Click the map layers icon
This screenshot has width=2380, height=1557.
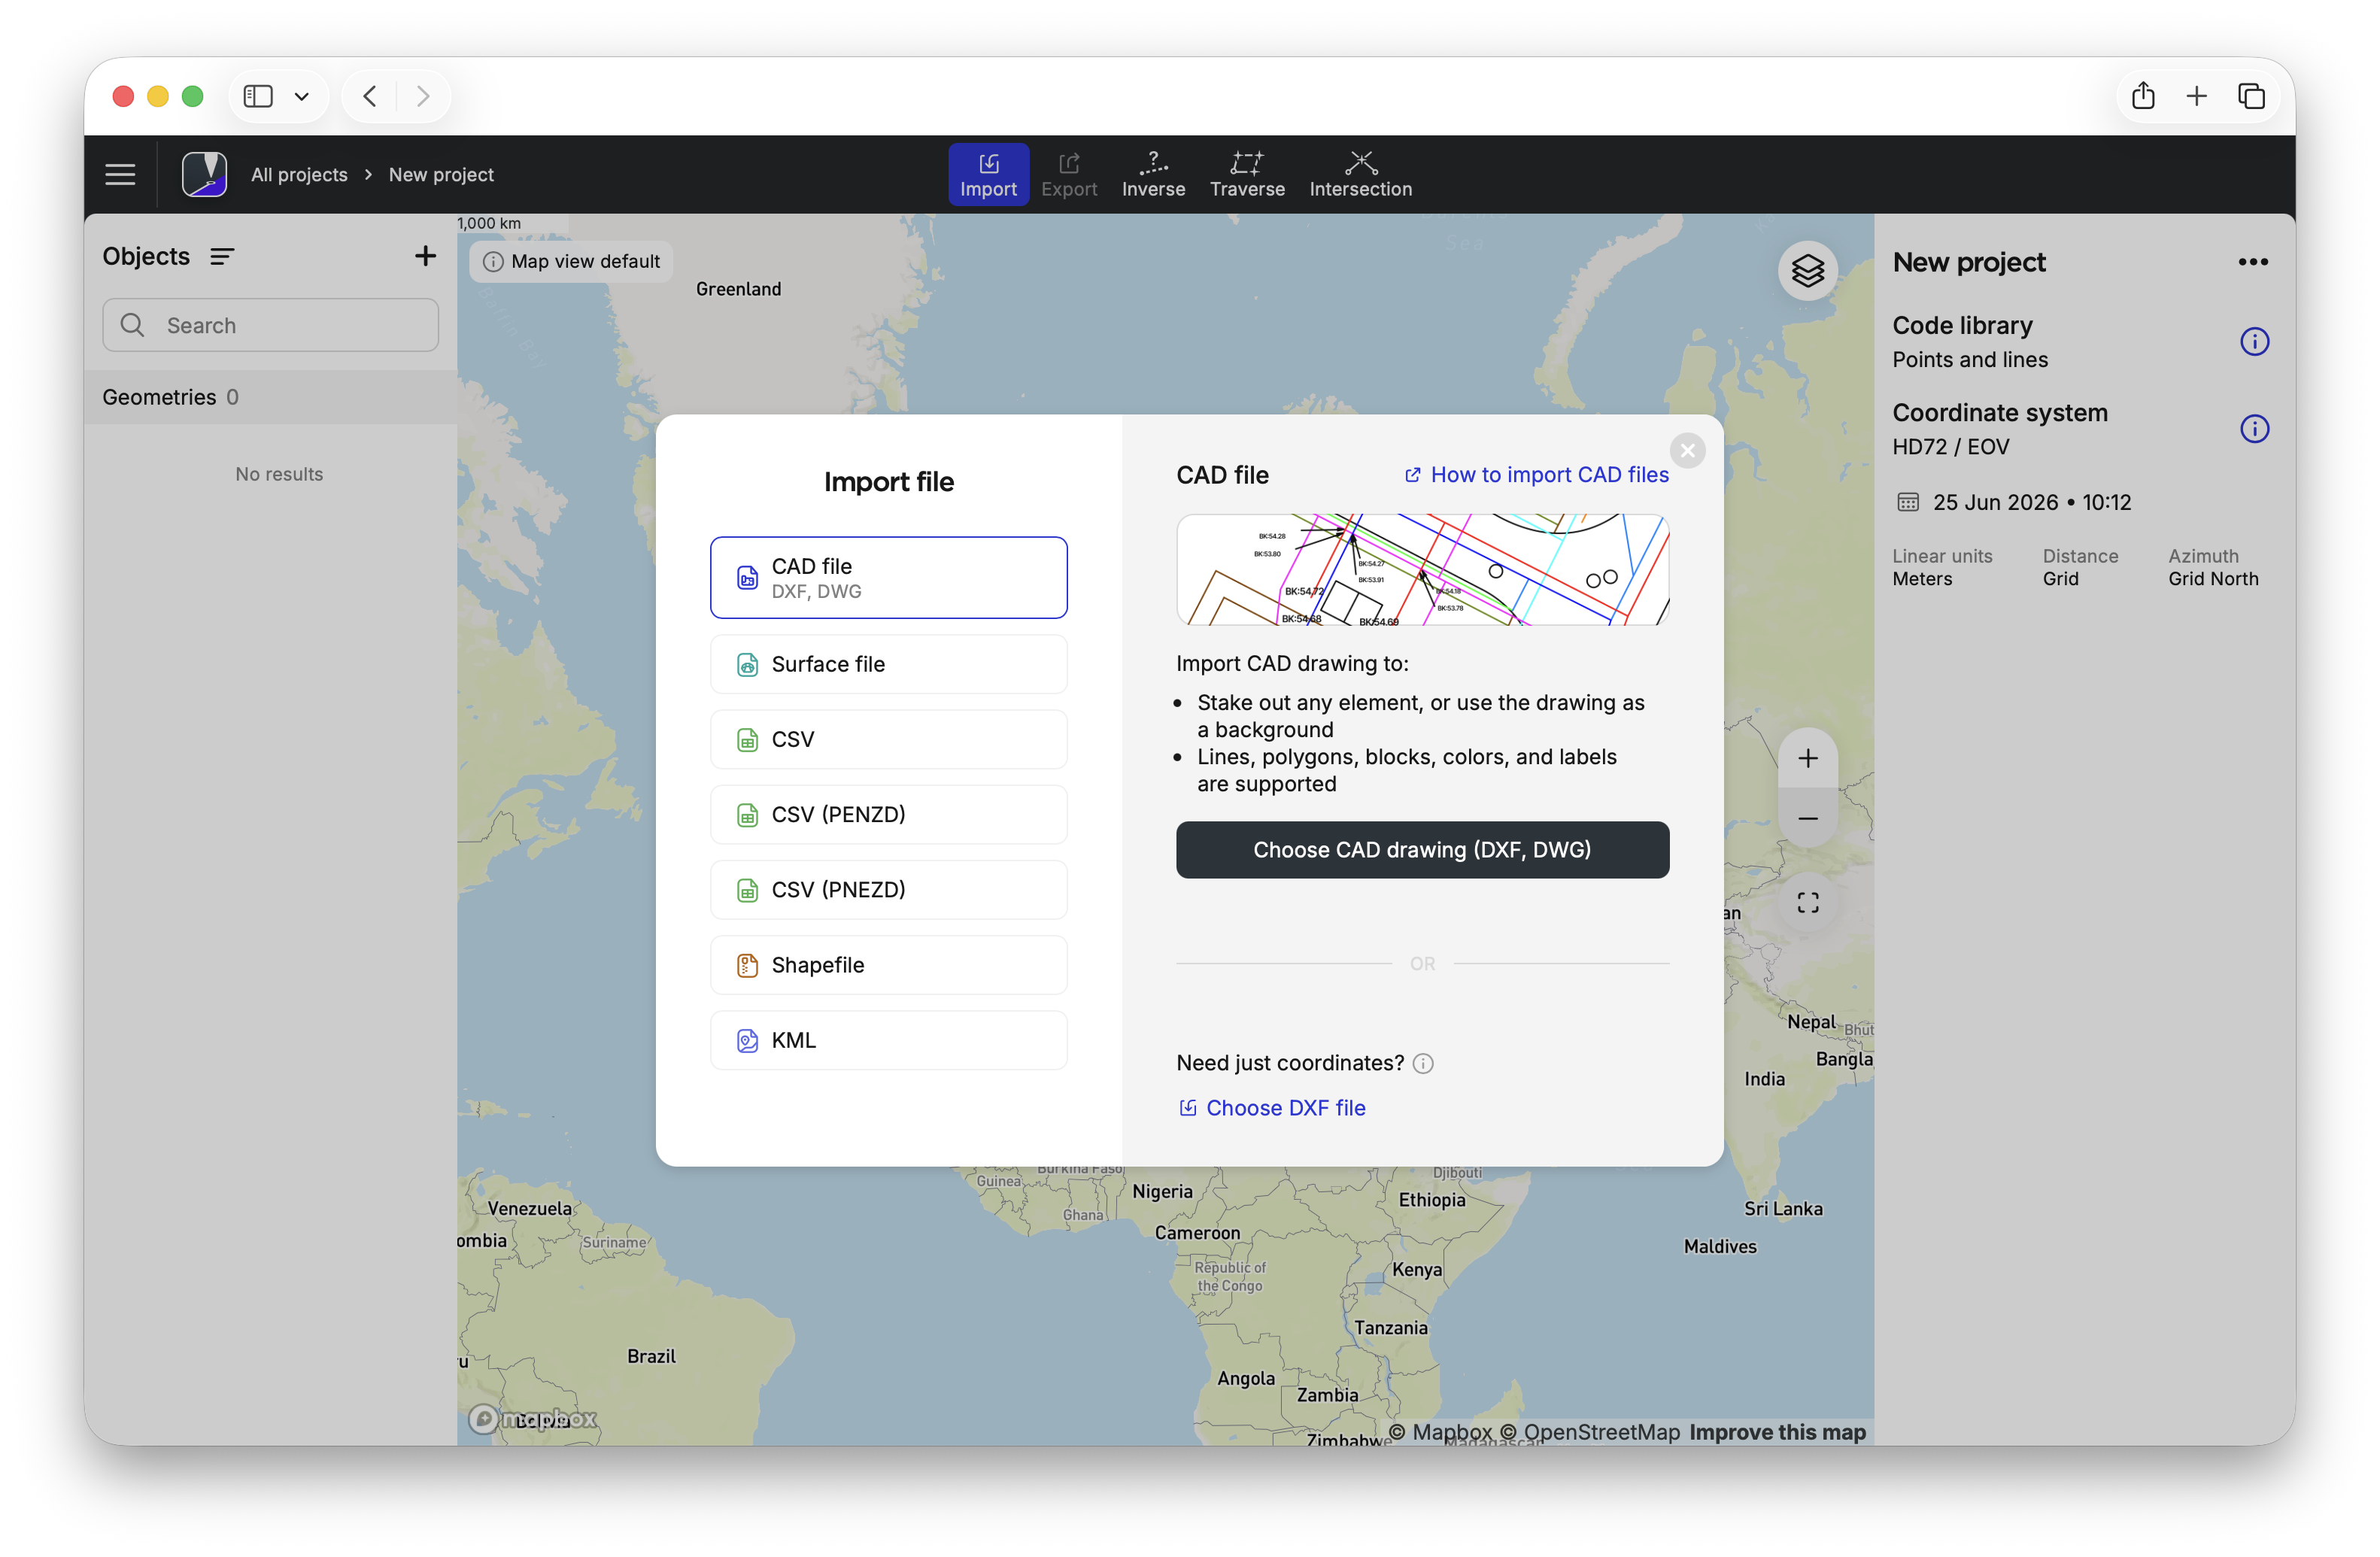[x=1807, y=270]
